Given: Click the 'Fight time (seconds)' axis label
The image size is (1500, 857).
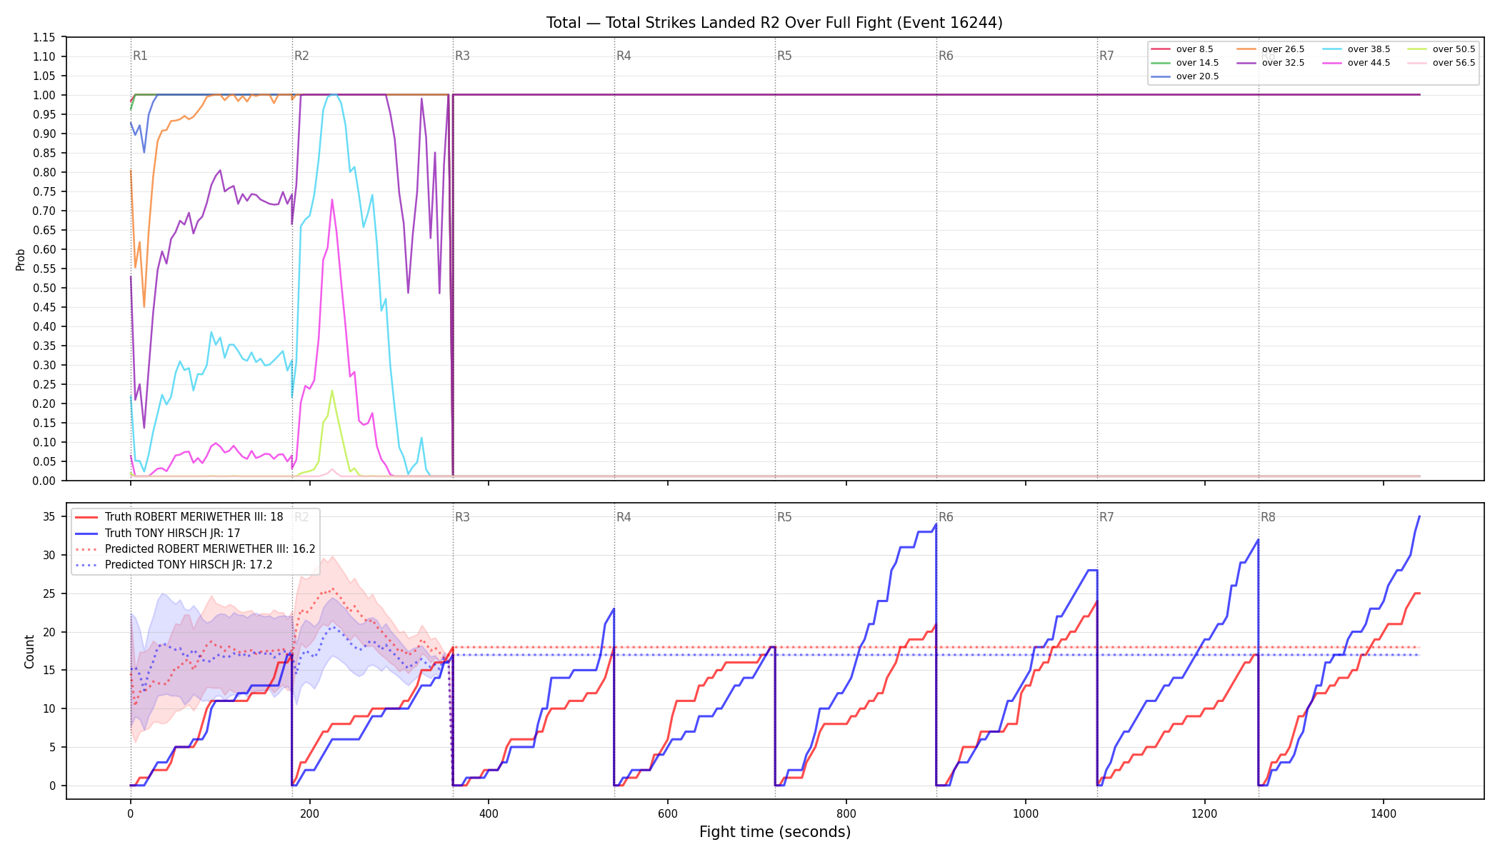Looking at the screenshot, I should click(x=775, y=832).
